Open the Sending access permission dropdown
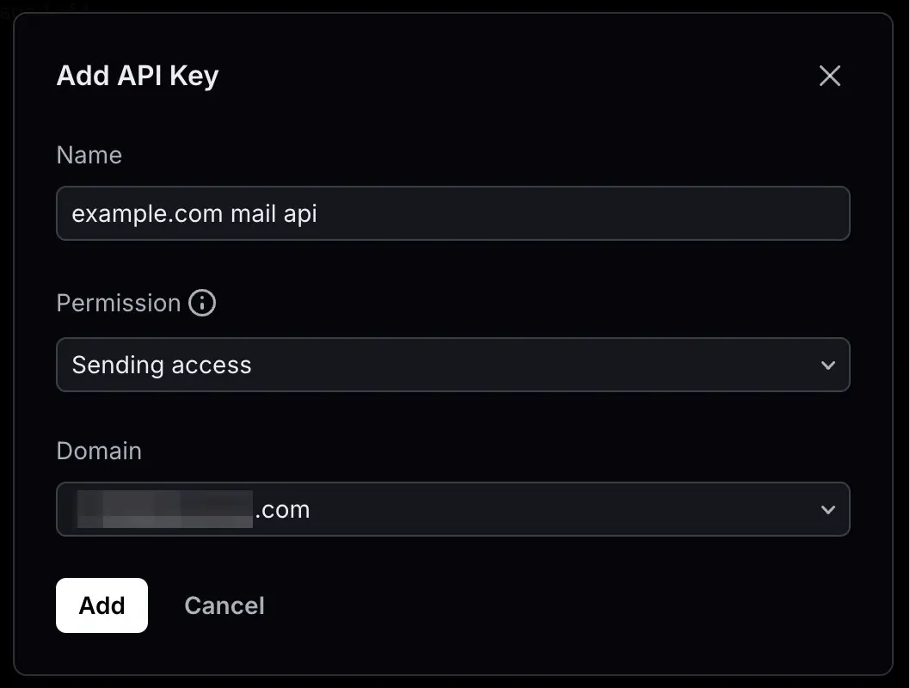The image size is (910, 688). click(x=452, y=365)
